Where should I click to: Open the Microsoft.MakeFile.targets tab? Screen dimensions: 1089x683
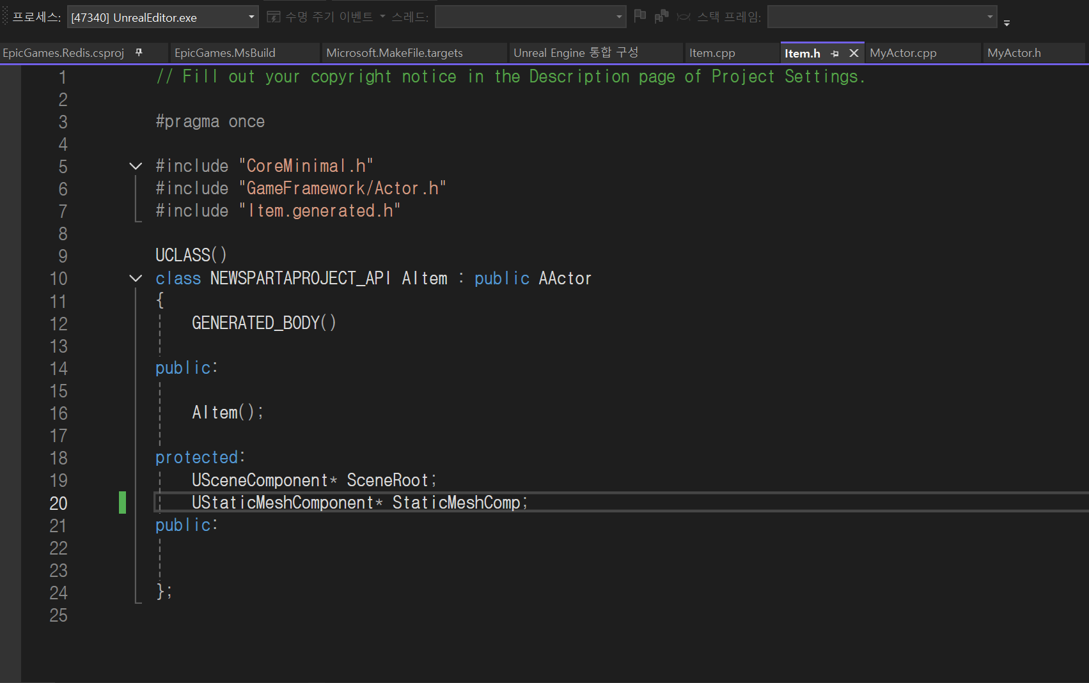[395, 53]
